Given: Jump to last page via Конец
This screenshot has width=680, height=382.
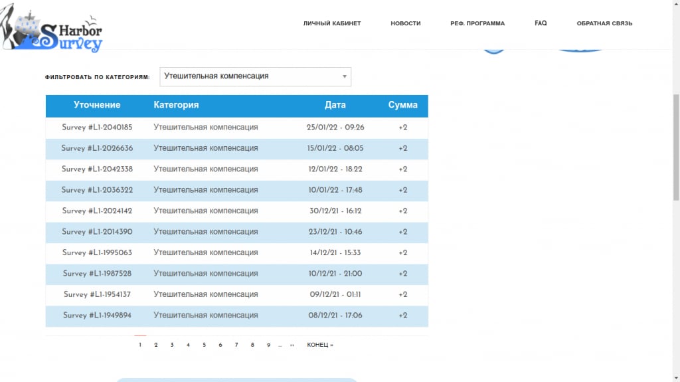Looking at the screenshot, I should (x=320, y=345).
